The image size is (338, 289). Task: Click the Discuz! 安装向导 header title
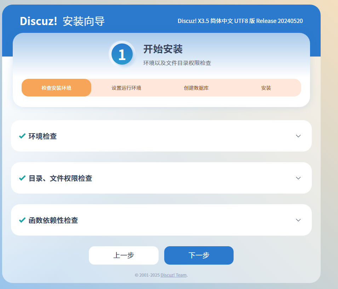tap(62, 21)
